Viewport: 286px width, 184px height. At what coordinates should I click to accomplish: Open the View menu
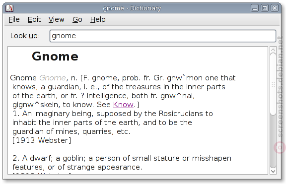pyautogui.click(x=57, y=19)
